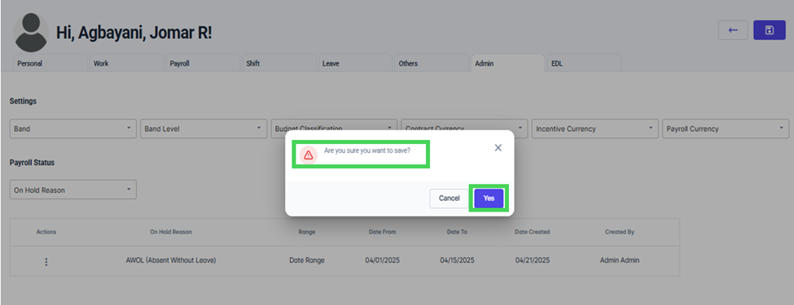
Task: Click the Date From column header
Action: 382,232
